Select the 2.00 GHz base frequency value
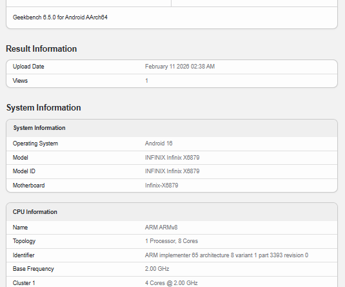The height and width of the screenshot is (287, 345). click(157, 269)
